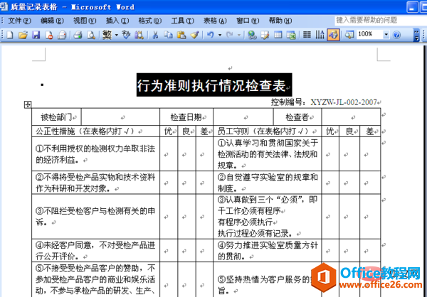Click the E-mail envelope toolbar icon
Image resolution: width=427 pixels, height=297 pixels.
[x=62, y=35]
